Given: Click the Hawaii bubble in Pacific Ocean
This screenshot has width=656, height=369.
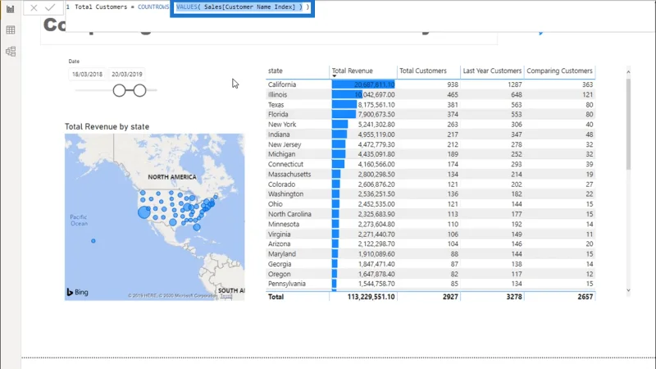Looking at the screenshot, I should [93, 241].
